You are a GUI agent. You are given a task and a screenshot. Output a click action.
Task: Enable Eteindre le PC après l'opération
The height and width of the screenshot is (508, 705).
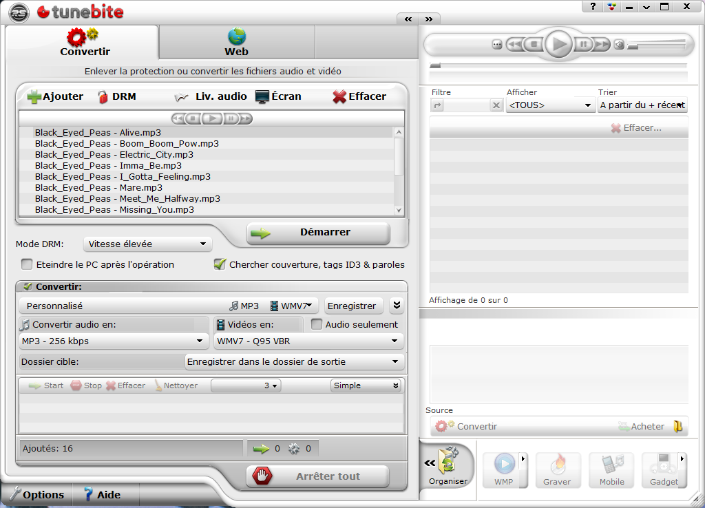coord(27,264)
